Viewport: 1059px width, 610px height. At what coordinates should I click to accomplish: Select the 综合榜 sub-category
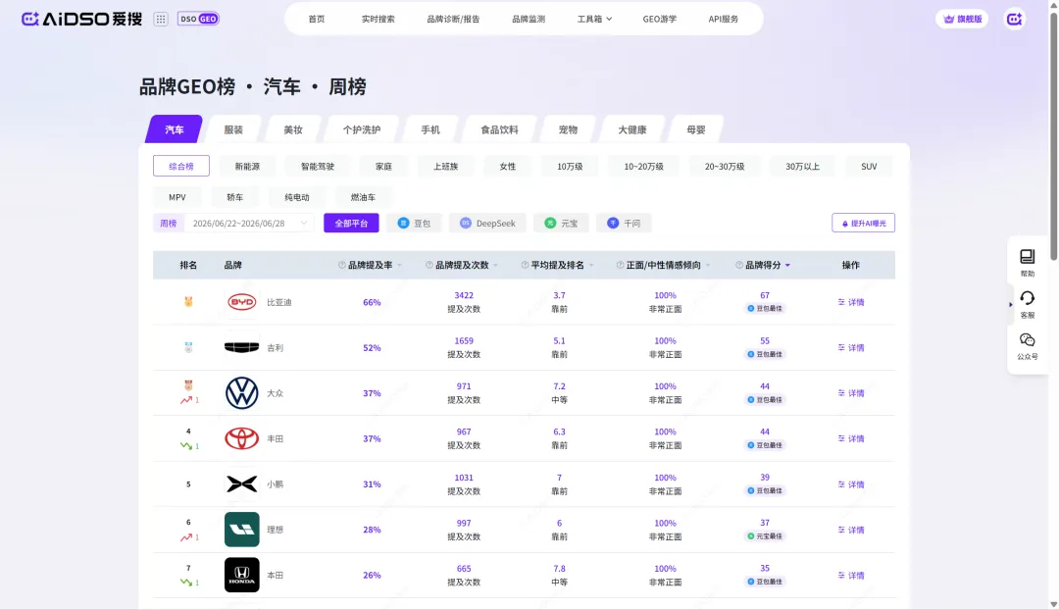pyautogui.click(x=181, y=166)
